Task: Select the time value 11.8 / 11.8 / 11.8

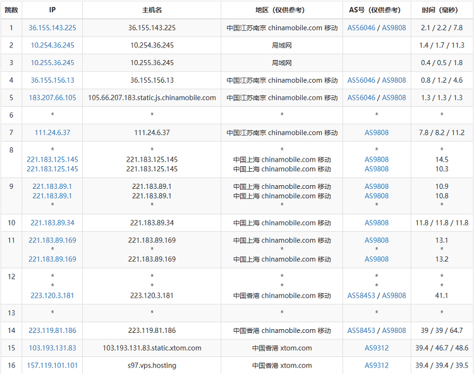Action: (x=442, y=223)
